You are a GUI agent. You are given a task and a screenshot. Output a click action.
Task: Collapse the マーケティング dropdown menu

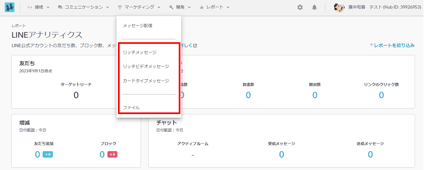tap(139, 7)
